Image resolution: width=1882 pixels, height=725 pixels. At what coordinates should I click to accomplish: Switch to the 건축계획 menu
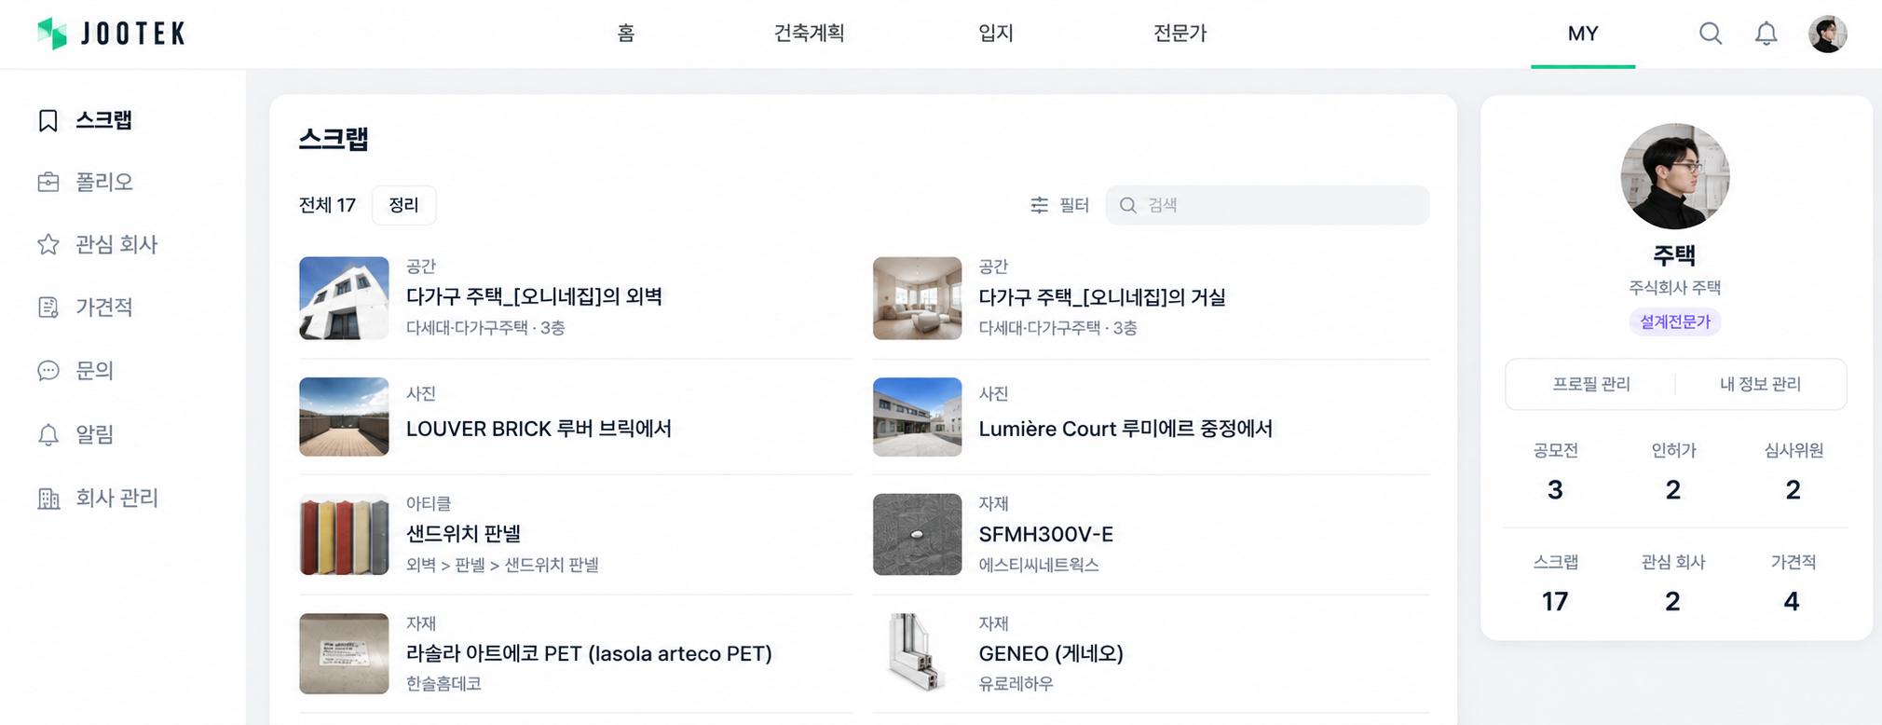coord(809,34)
